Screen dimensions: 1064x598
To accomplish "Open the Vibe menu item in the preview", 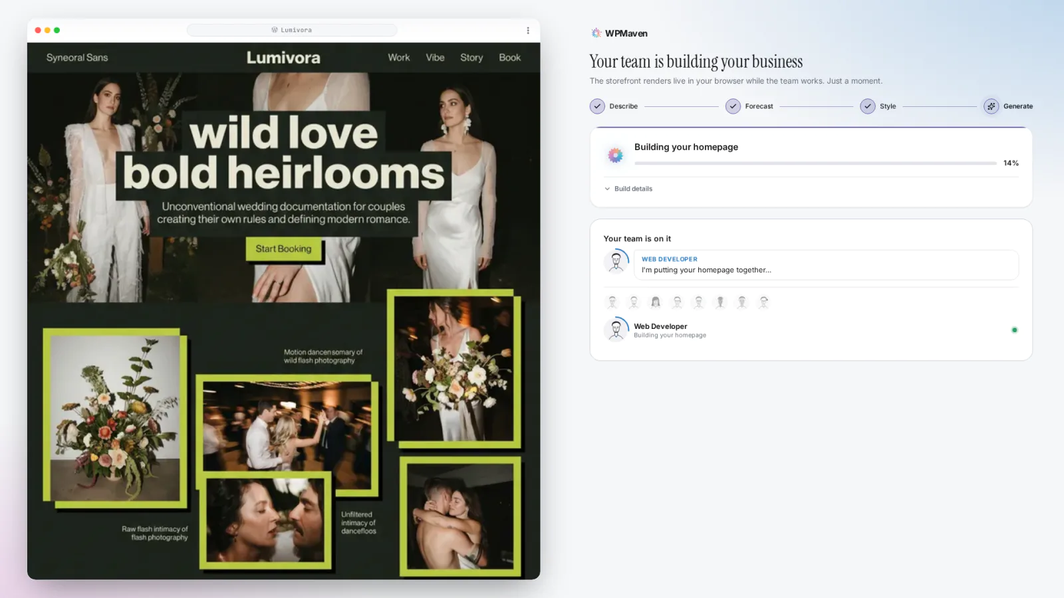I will click(x=435, y=58).
